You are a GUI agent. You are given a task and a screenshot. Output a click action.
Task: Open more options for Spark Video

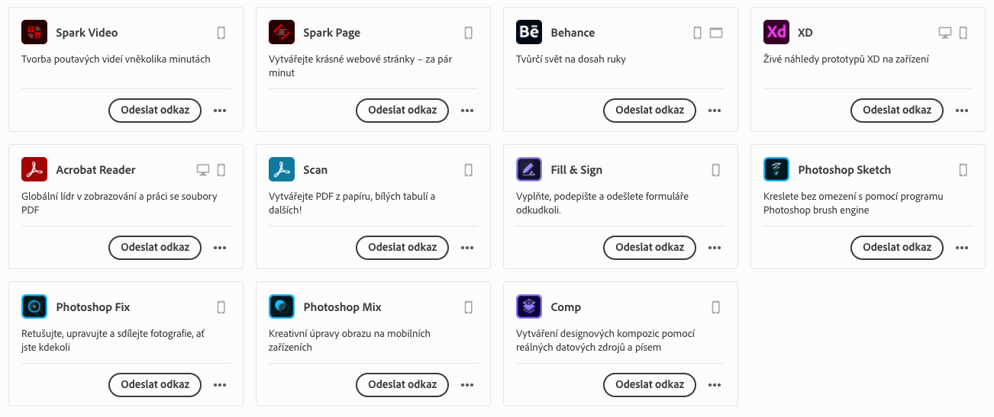pos(220,111)
